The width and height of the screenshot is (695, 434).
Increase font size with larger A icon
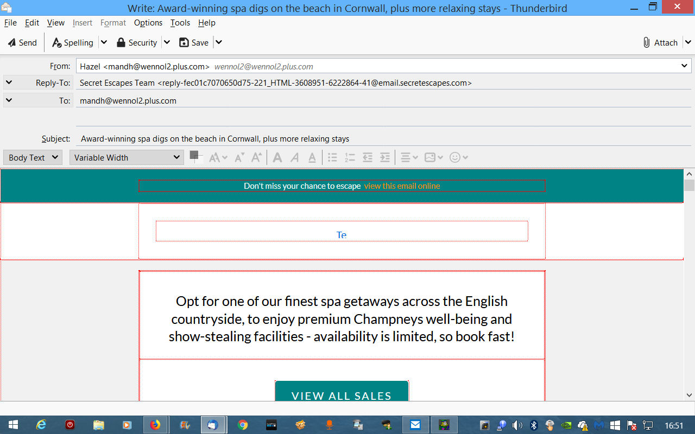click(257, 157)
